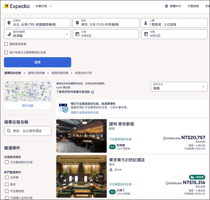Screen dimensions: 210x200
Task: Click magnifier icon in lodging name search
Action: click(9, 131)
